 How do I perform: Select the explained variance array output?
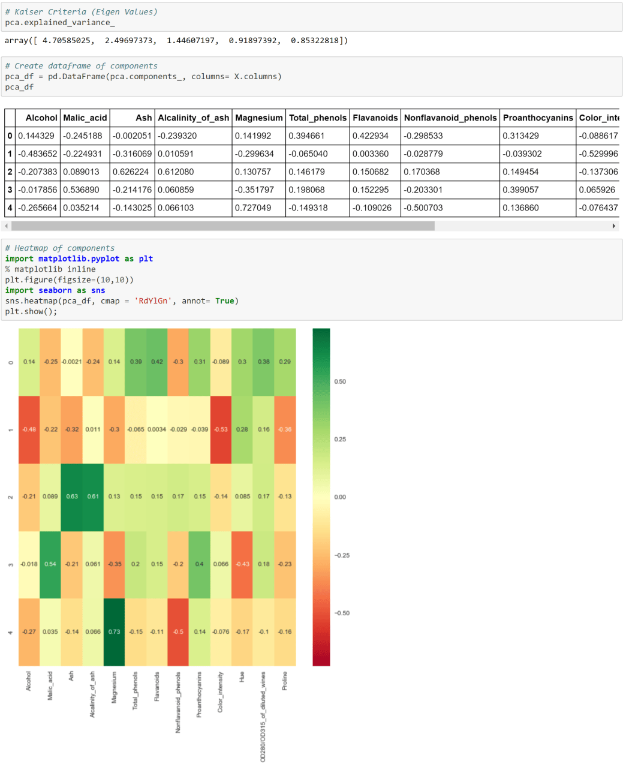click(176, 41)
